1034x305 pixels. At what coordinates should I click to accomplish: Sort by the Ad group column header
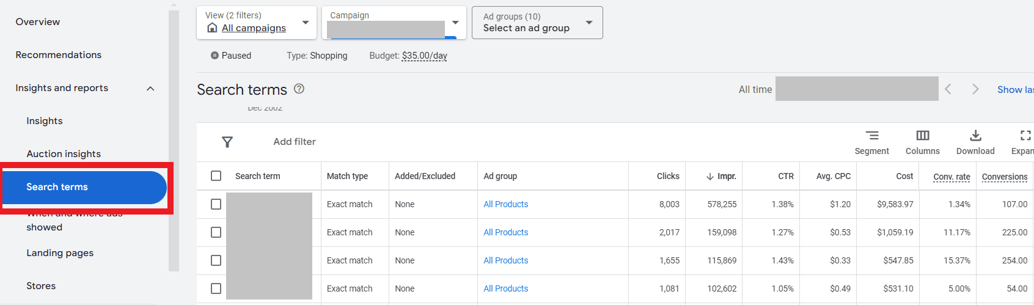(500, 176)
